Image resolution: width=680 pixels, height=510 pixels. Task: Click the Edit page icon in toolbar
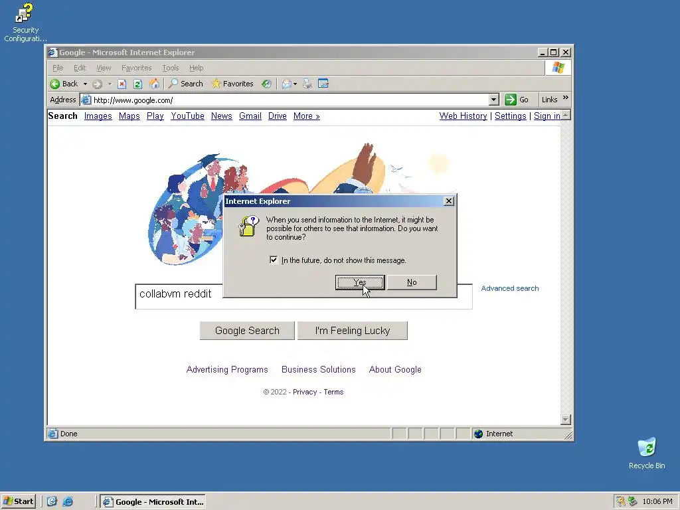(x=323, y=83)
